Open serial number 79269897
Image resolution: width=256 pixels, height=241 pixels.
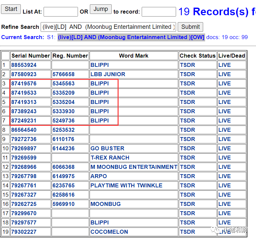coord(24,148)
